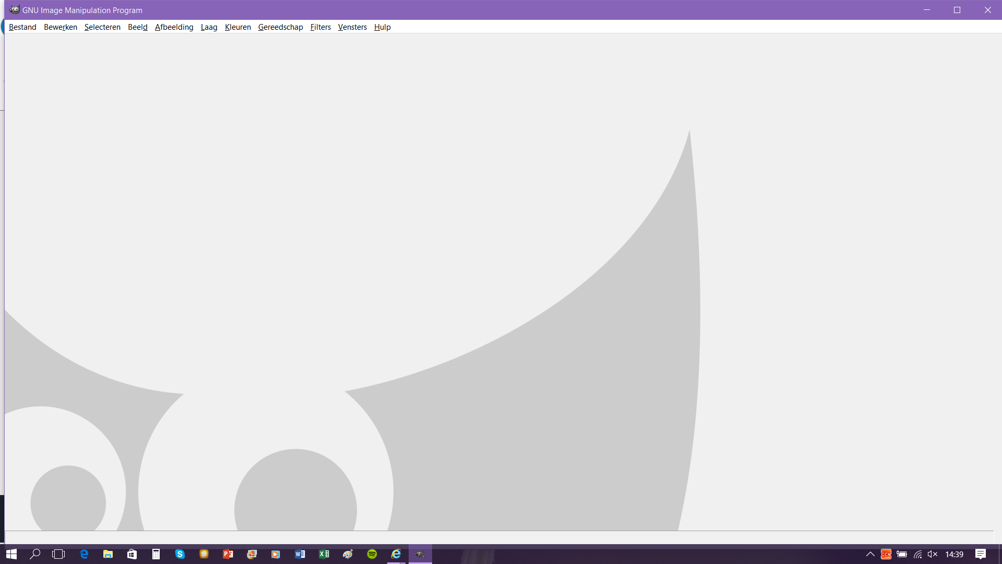Viewport: 1002px width, 564px height.
Task: Open the Calculator taskbar icon
Action: point(156,554)
